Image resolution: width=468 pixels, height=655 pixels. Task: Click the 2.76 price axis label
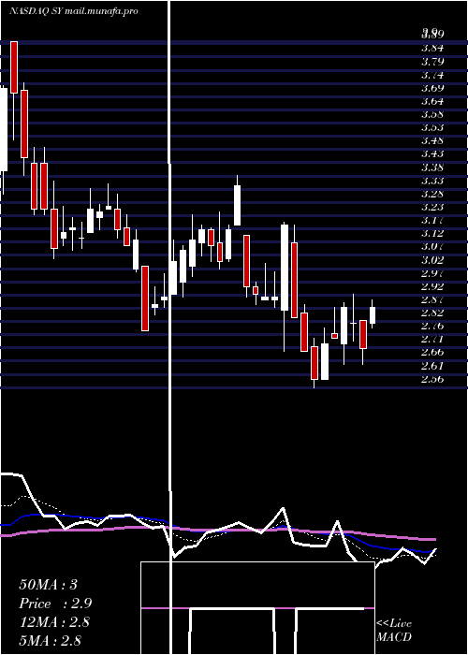point(432,326)
